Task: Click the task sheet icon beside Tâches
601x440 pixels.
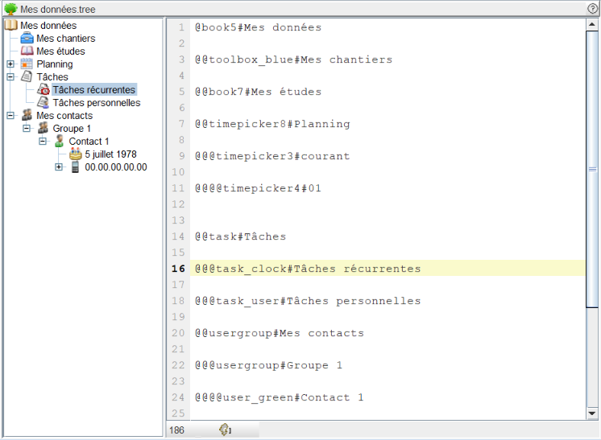Action: click(27, 76)
